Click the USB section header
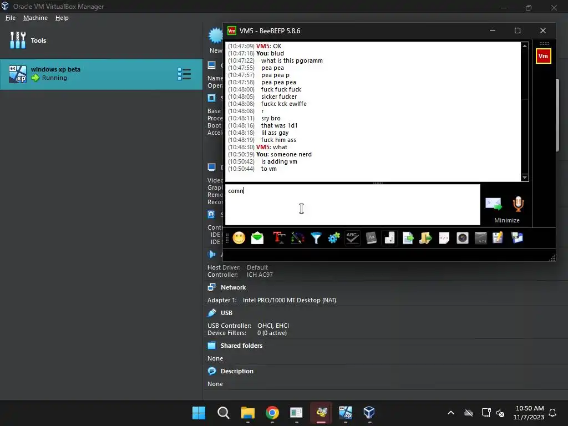 coord(226,313)
